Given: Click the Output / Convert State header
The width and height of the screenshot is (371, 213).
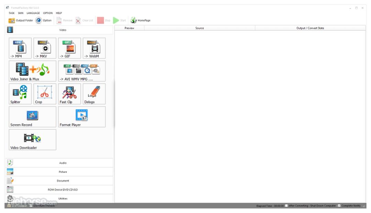Looking at the screenshot, I should 310,28.
